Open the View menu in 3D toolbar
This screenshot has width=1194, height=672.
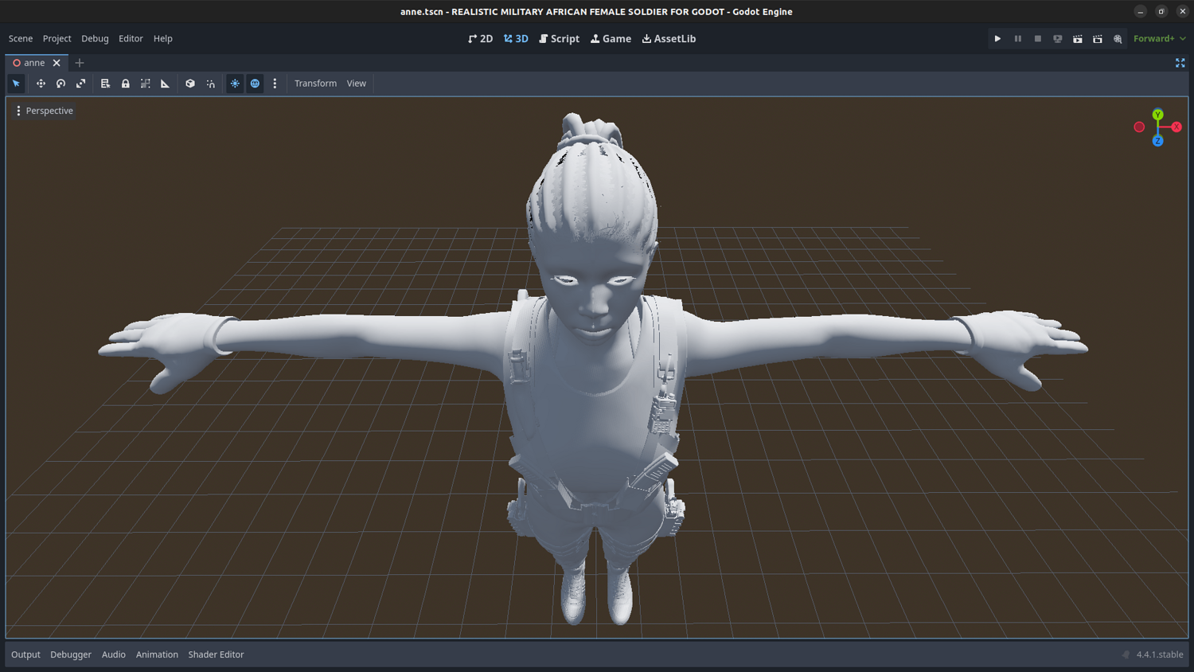coord(356,84)
